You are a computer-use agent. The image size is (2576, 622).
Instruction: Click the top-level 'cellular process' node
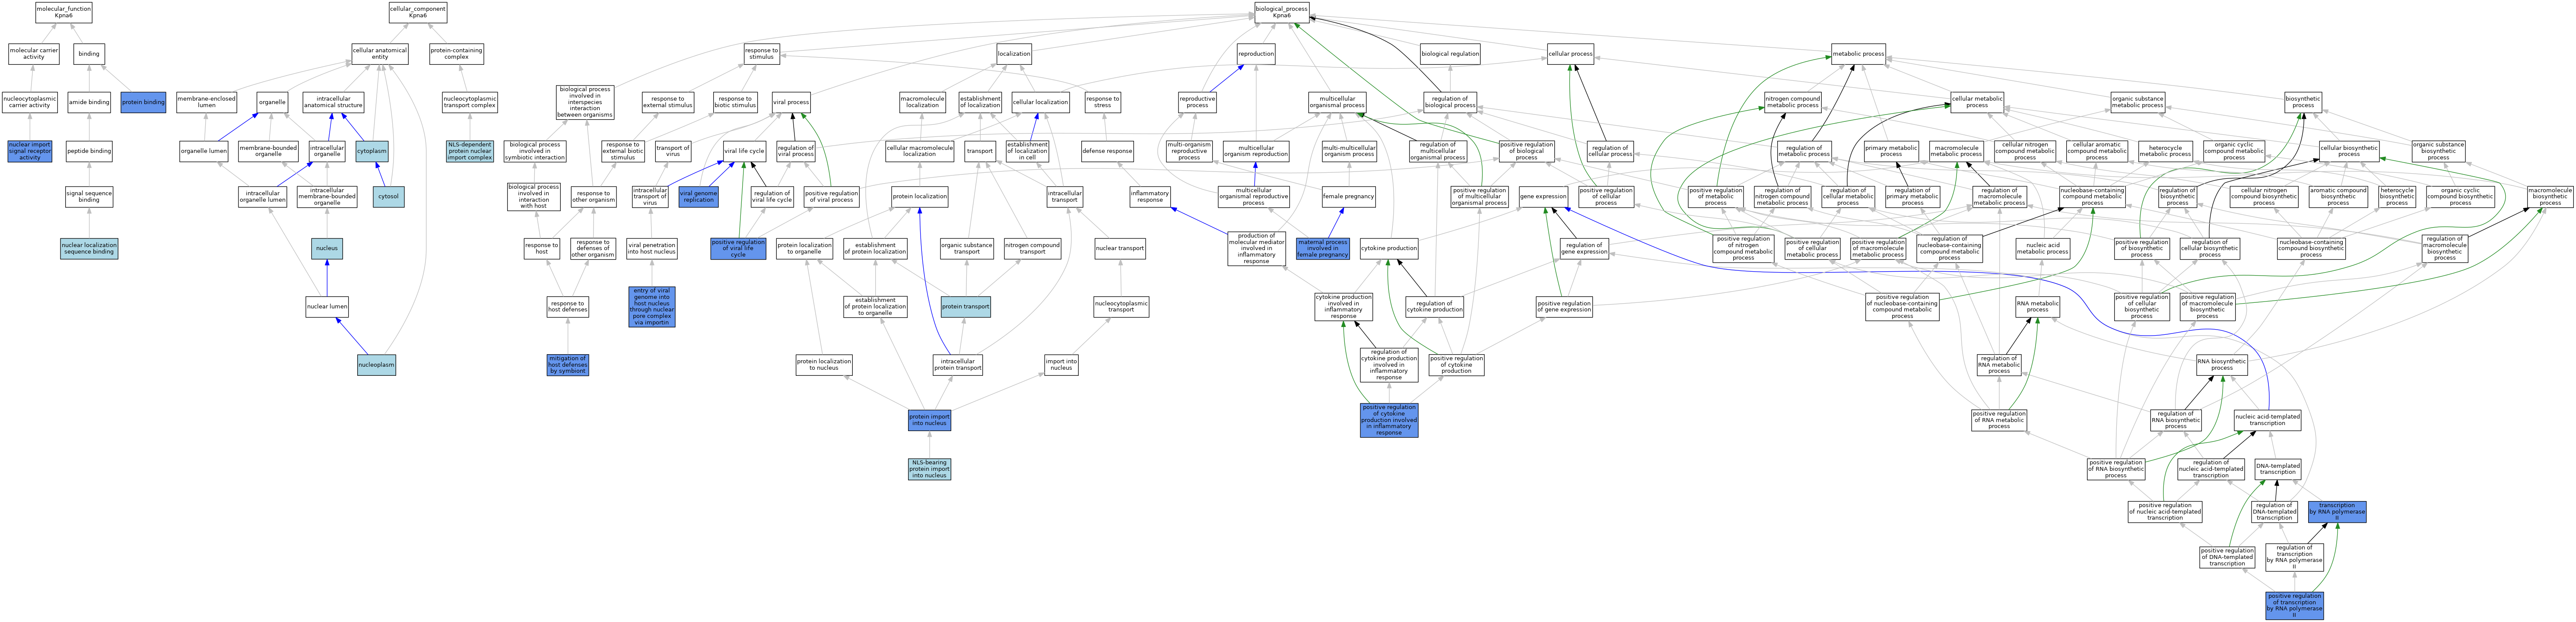[x=1570, y=54]
